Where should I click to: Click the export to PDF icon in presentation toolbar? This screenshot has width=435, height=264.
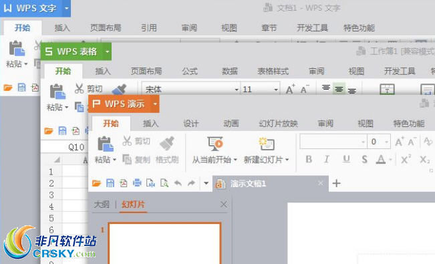click(124, 183)
